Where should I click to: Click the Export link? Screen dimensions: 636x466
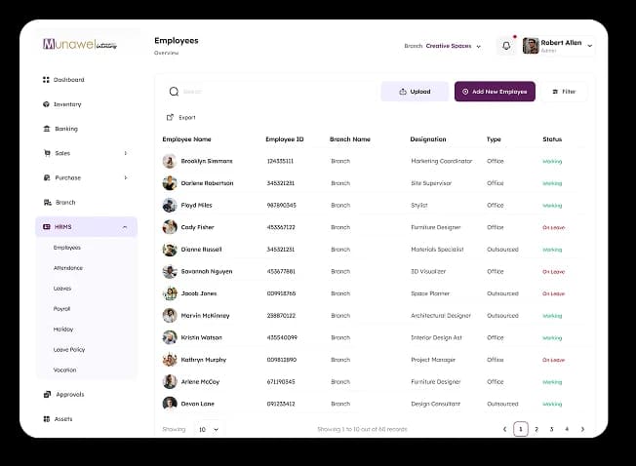[187, 118]
